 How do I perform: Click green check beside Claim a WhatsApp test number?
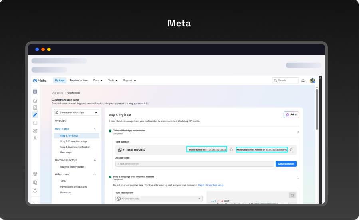point(110,131)
